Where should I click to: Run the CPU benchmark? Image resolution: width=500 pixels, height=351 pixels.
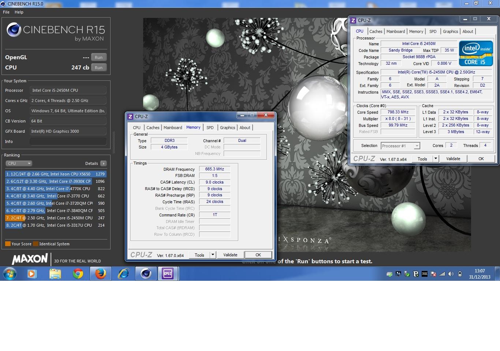(x=99, y=68)
